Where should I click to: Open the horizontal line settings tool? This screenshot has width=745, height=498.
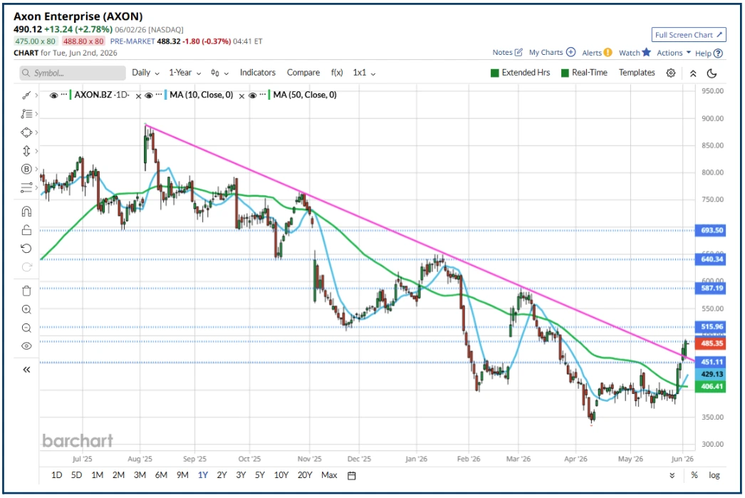pos(26,187)
